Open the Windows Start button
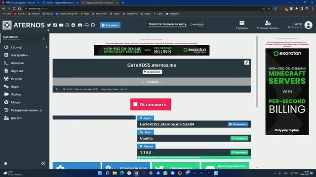Image resolution: width=316 pixels, height=177 pixels. [100, 173]
